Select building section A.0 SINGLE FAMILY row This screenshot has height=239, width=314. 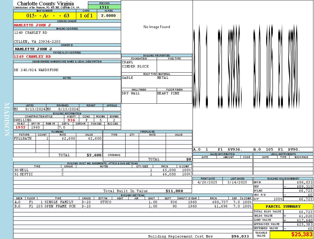pos(133,202)
